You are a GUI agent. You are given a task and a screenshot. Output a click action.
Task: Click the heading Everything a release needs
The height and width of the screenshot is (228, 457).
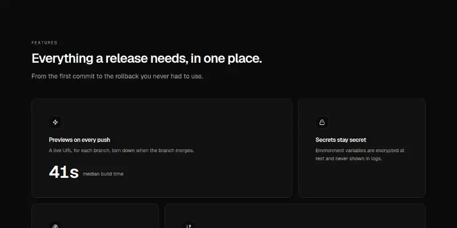(147, 59)
